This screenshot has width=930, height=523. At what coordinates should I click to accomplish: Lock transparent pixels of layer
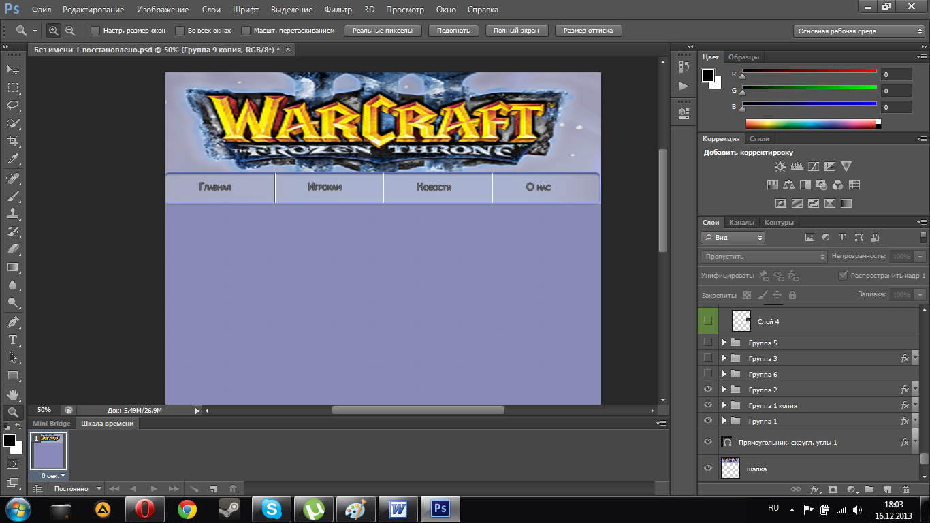(x=747, y=295)
